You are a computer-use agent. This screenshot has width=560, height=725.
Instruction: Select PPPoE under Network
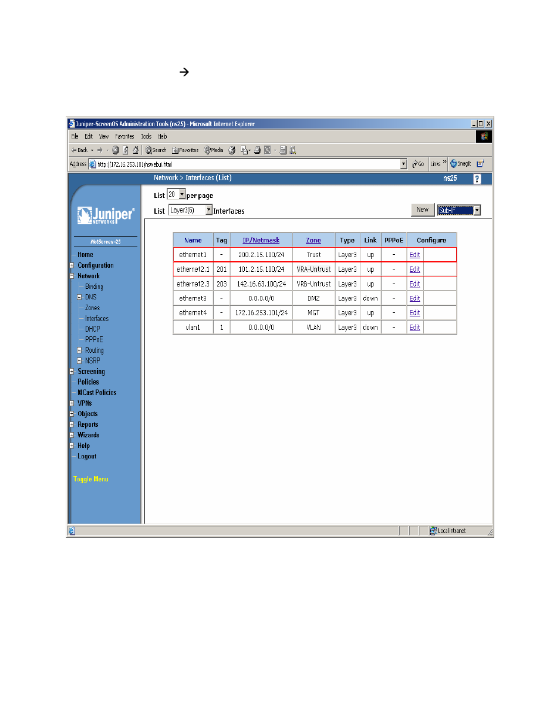pyautogui.click(x=94, y=339)
